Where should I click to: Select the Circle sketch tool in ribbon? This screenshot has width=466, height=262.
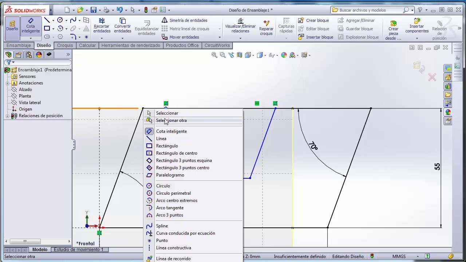[x=60, y=20]
